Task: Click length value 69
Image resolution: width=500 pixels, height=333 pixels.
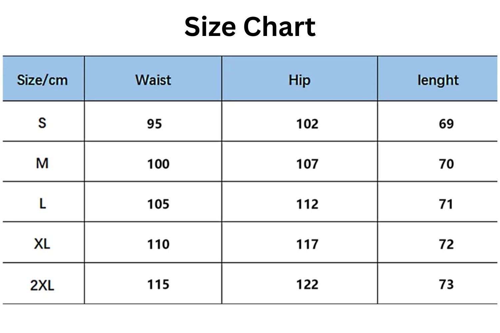Action: click(x=446, y=124)
